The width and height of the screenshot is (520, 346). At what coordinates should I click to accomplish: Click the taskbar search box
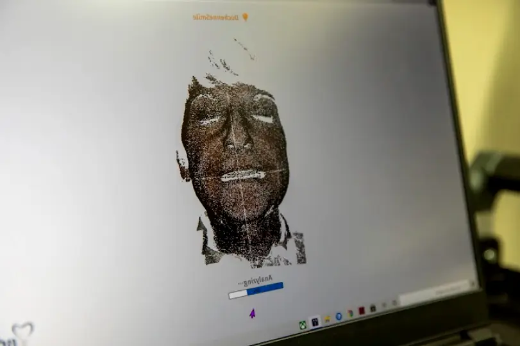[435, 293]
